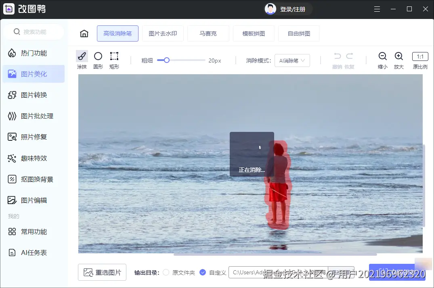
Task: Open 图片批处理 in sidebar
Action: click(34, 116)
